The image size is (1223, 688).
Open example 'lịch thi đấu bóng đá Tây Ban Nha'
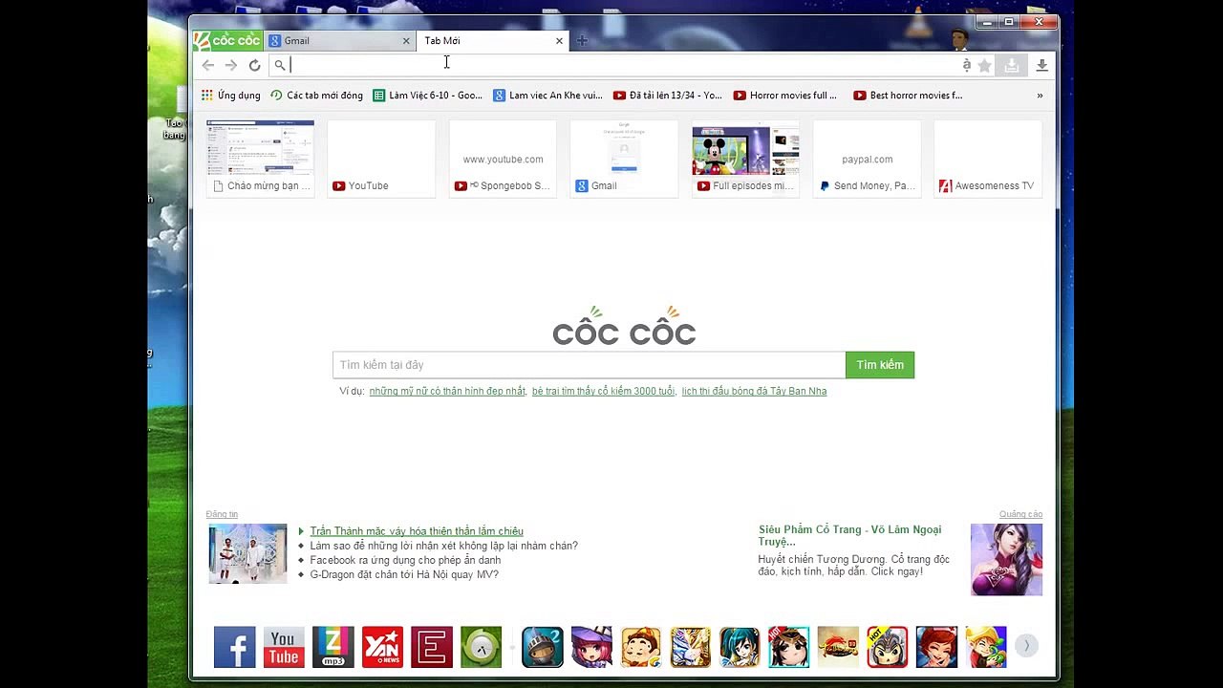point(754,391)
